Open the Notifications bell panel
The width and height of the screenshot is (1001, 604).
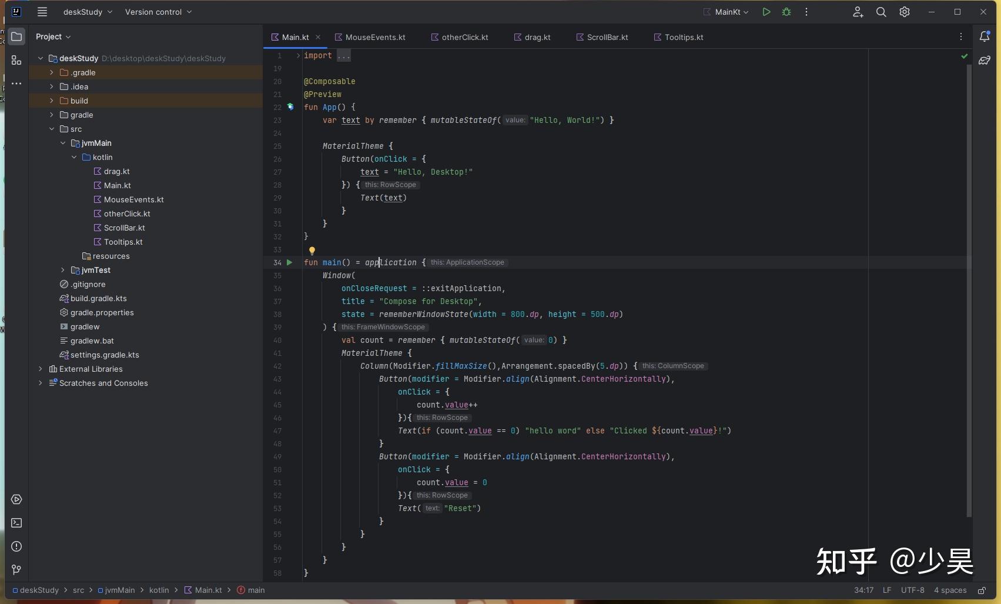coord(985,36)
